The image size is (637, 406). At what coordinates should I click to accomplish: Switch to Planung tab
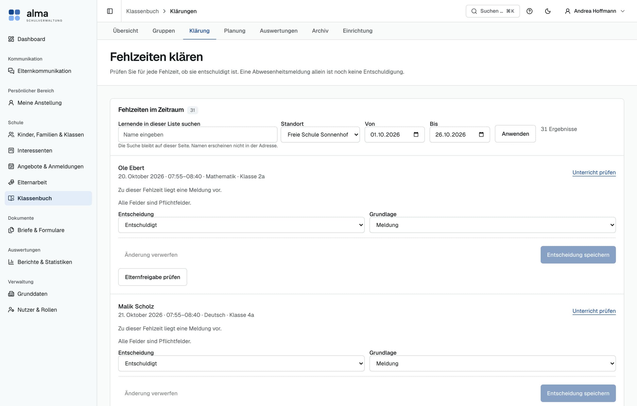tap(235, 31)
